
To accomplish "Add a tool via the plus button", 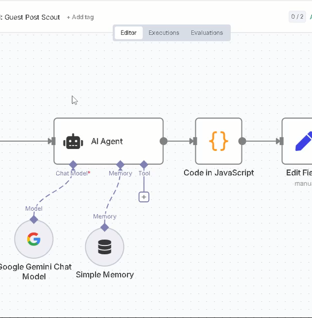I will pyautogui.click(x=144, y=197).
